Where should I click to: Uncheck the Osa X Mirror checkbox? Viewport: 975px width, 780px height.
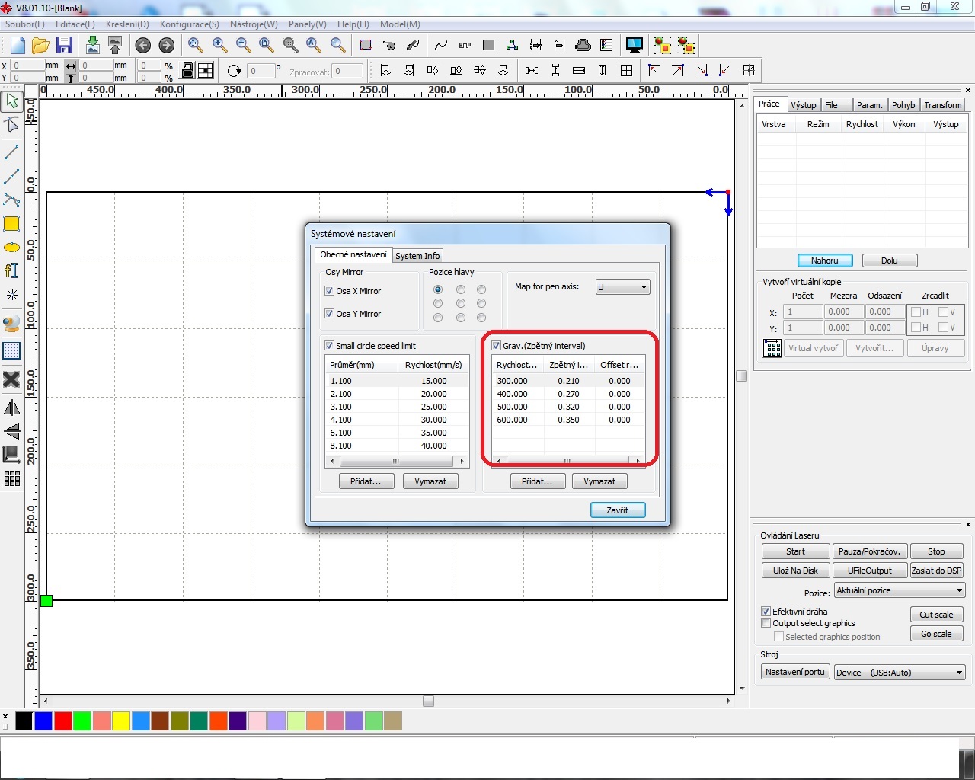tap(330, 291)
